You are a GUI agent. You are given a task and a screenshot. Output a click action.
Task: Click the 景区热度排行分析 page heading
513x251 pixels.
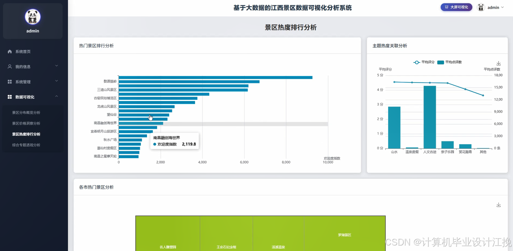click(291, 28)
